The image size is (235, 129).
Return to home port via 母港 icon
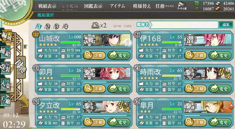coord(20,65)
